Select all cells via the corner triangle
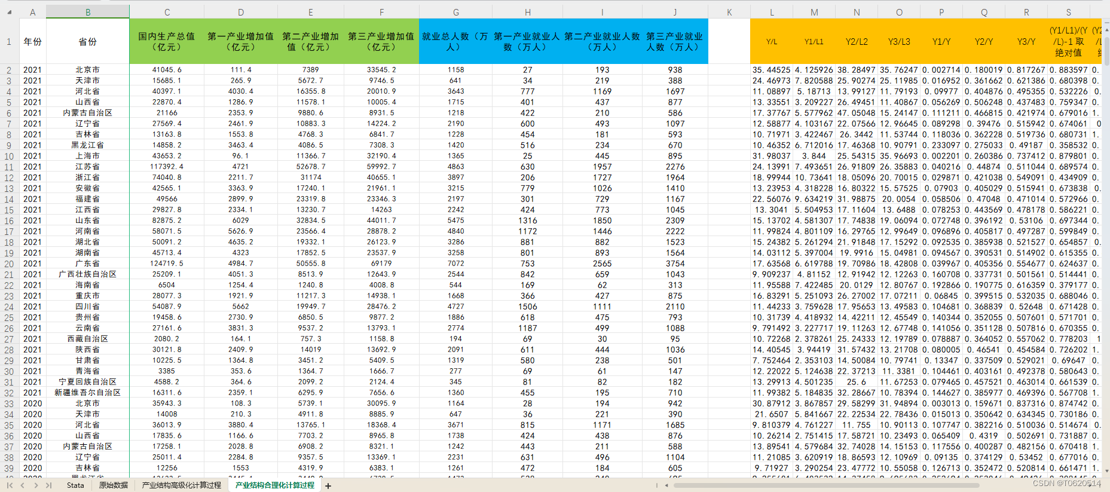The height and width of the screenshot is (492, 1110). click(10, 12)
